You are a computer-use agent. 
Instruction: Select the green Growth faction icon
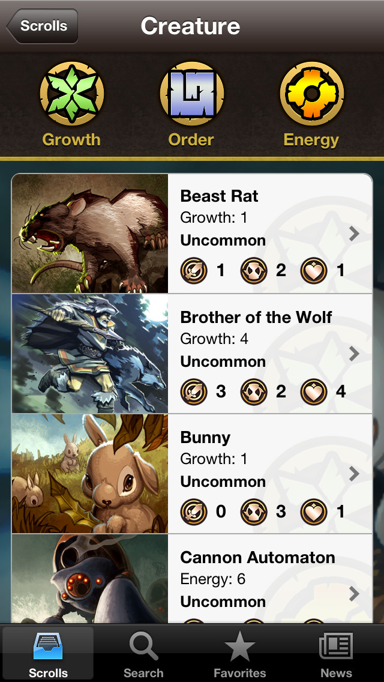72,93
